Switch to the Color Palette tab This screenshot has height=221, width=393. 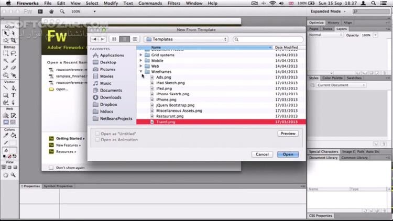tap(332, 78)
